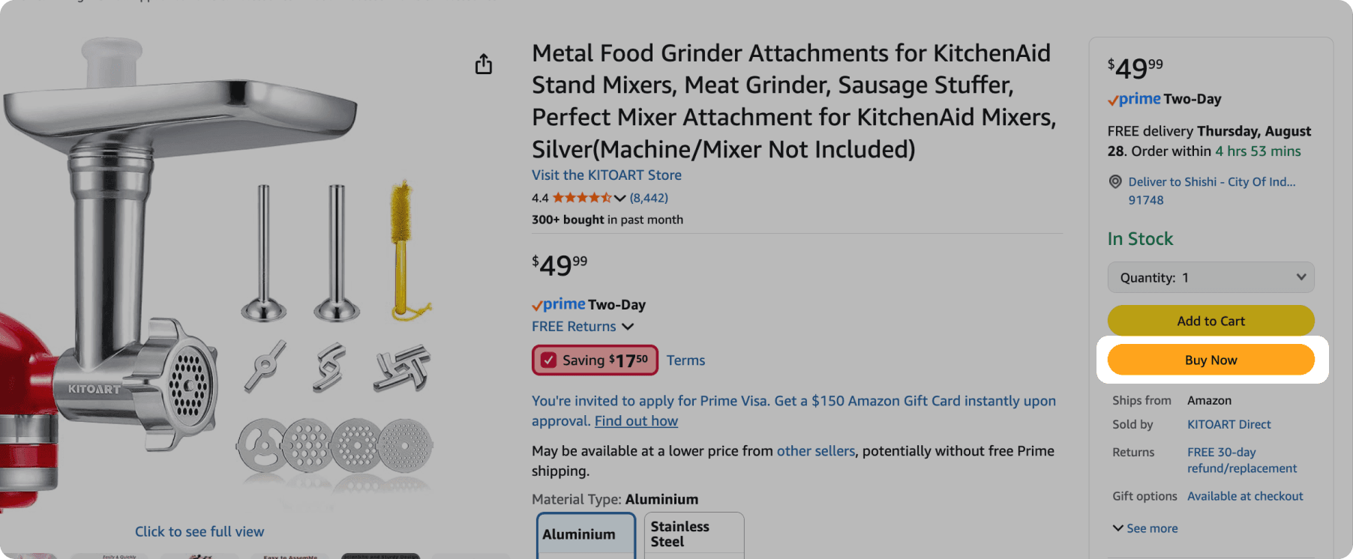Click the red Saving coupon checkmark icon

click(x=550, y=360)
